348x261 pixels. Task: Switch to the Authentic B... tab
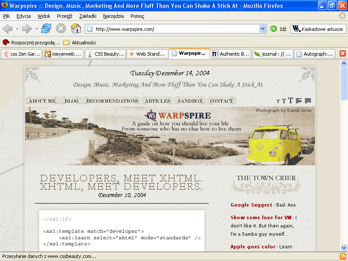tap(231, 54)
